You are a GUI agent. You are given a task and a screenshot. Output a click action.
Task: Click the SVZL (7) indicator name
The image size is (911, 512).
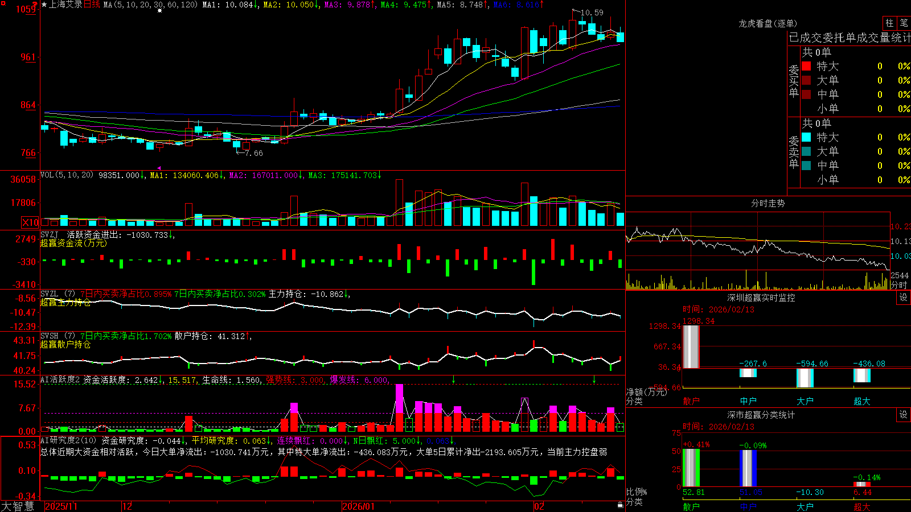(x=58, y=294)
